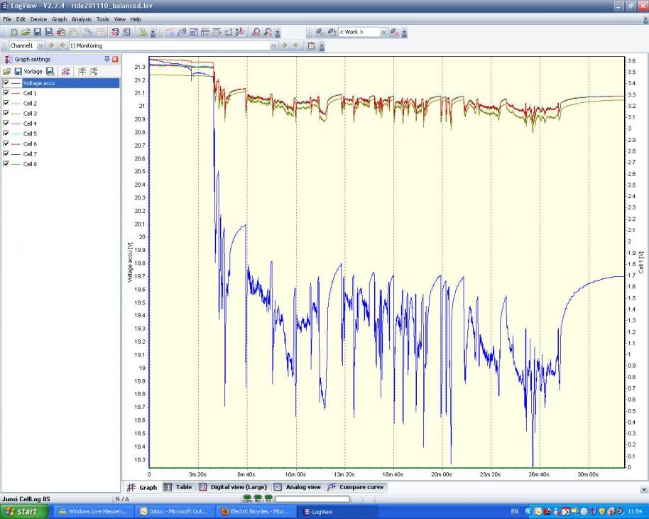The image size is (649, 519).
Task: Save the Vorlage template with disk icon
Action: [x=18, y=72]
